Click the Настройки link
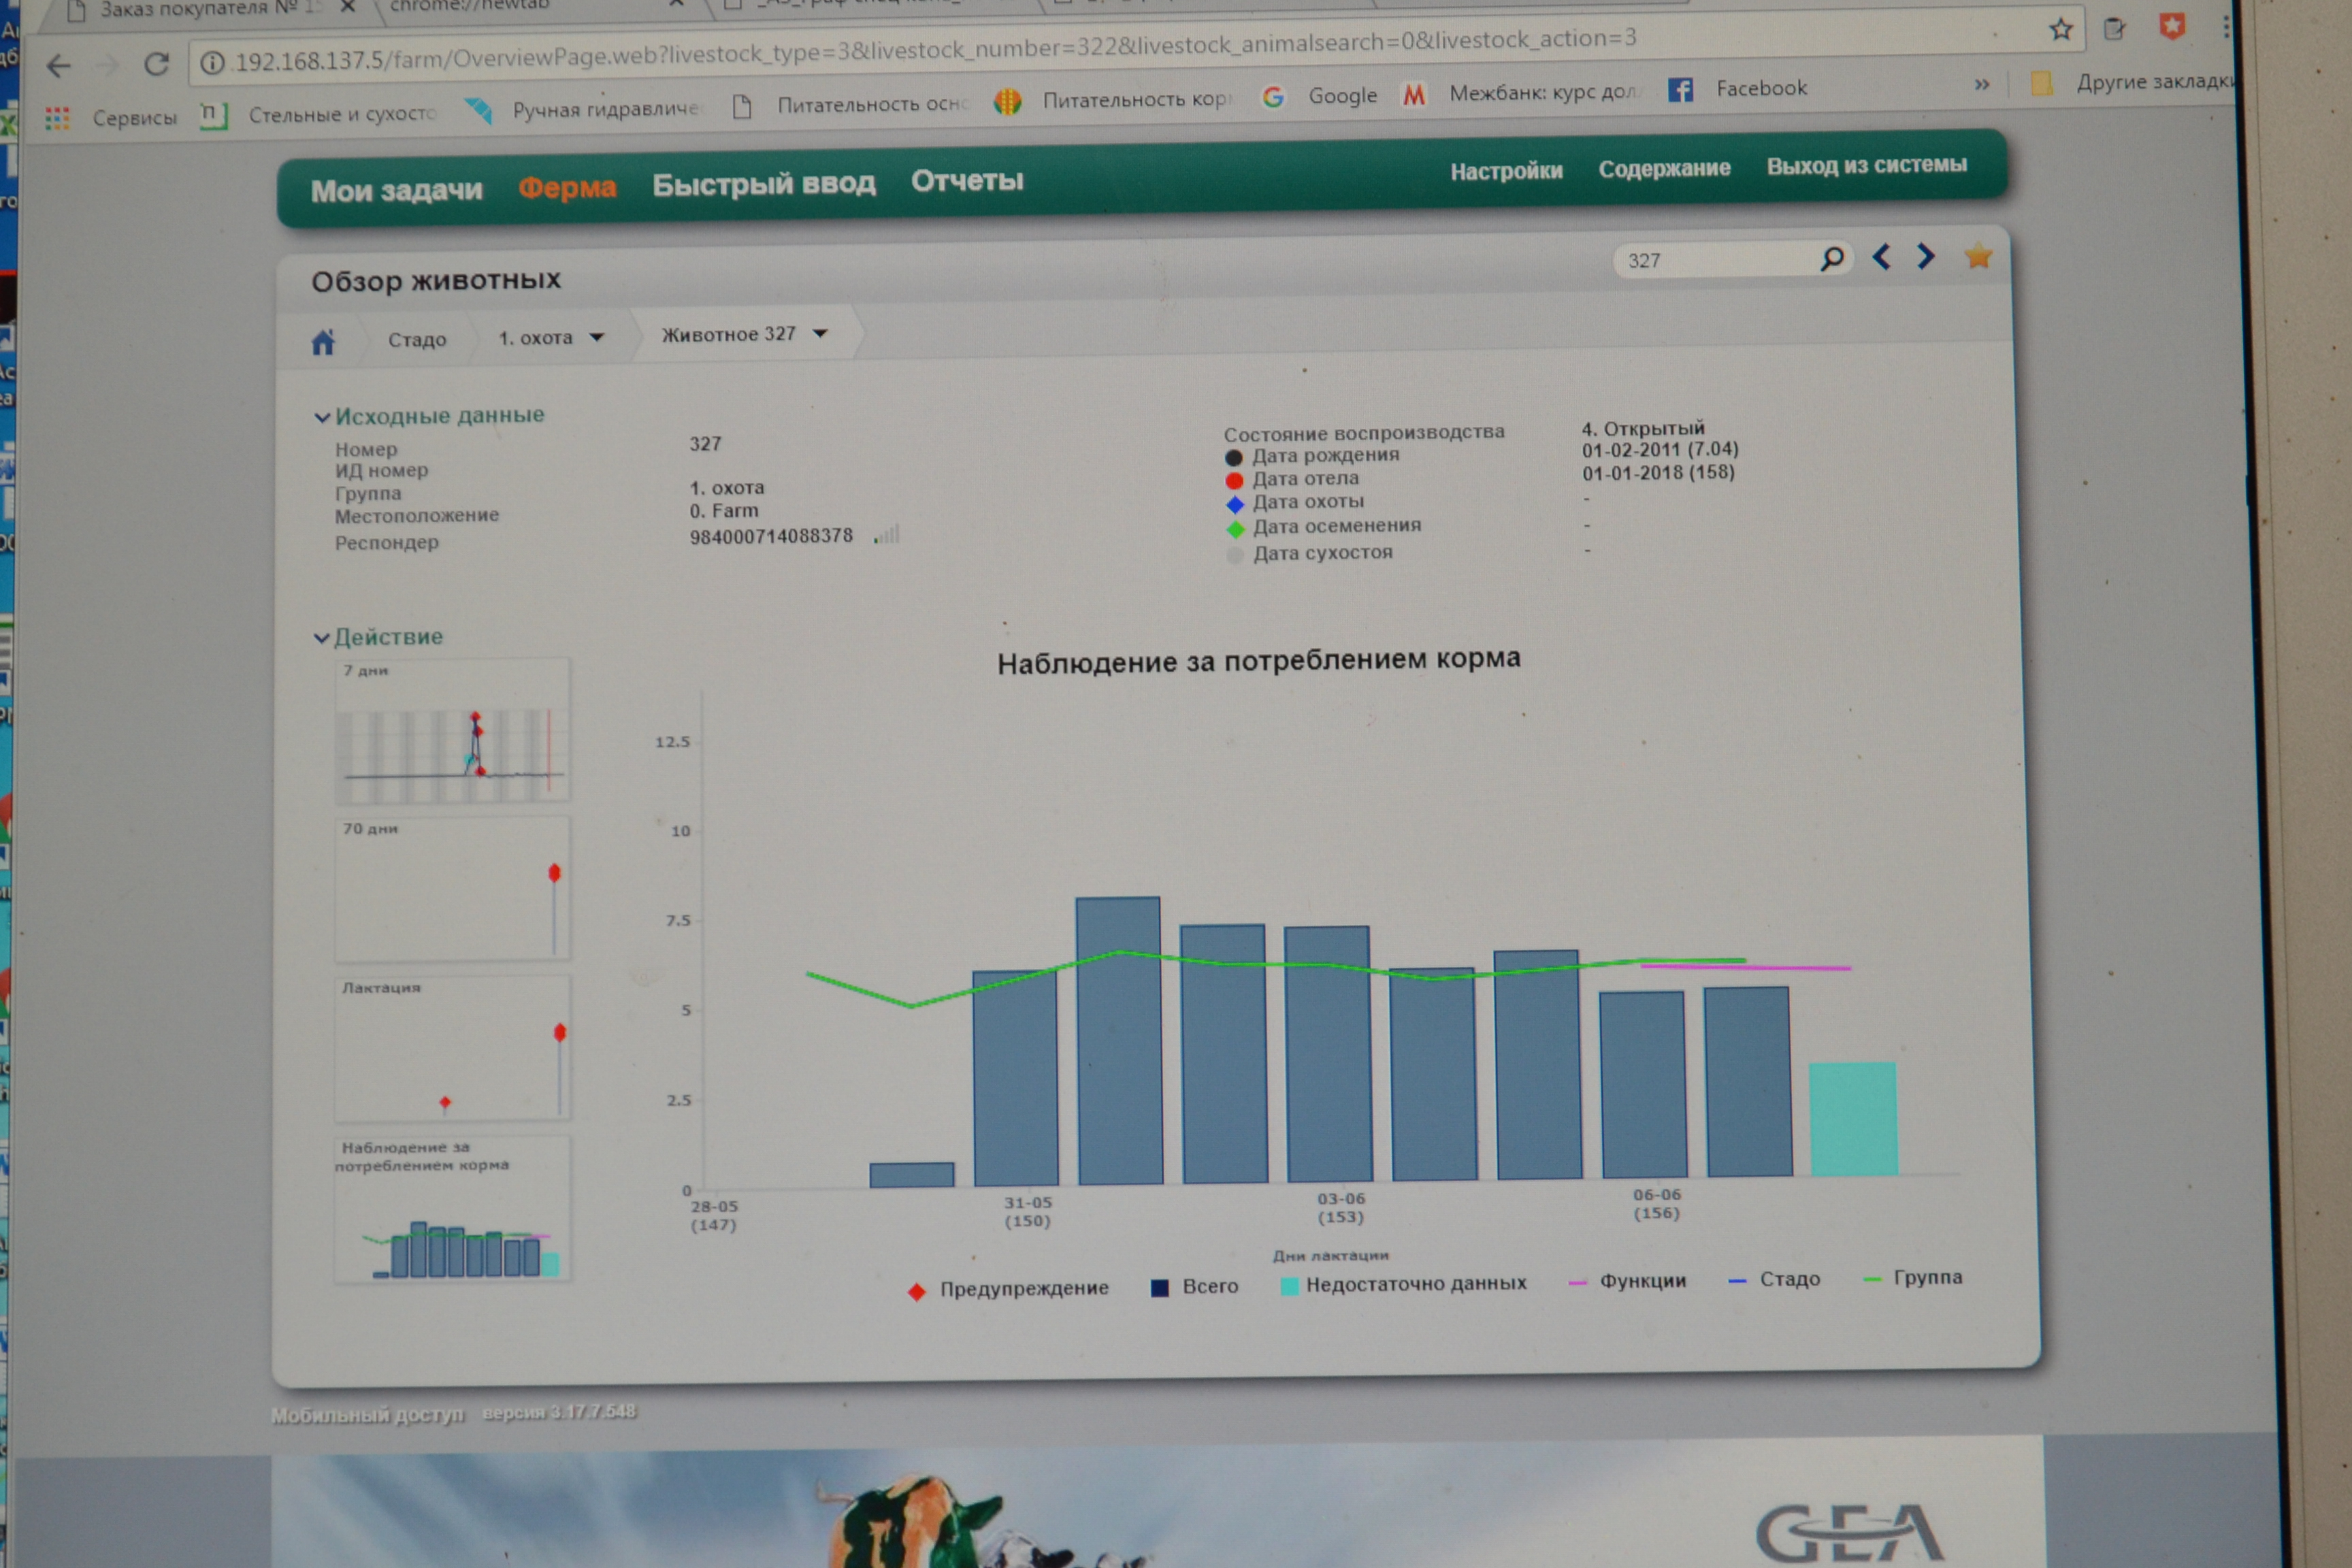Image resolution: width=2352 pixels, height=1568 pixels. (1506, 171)
